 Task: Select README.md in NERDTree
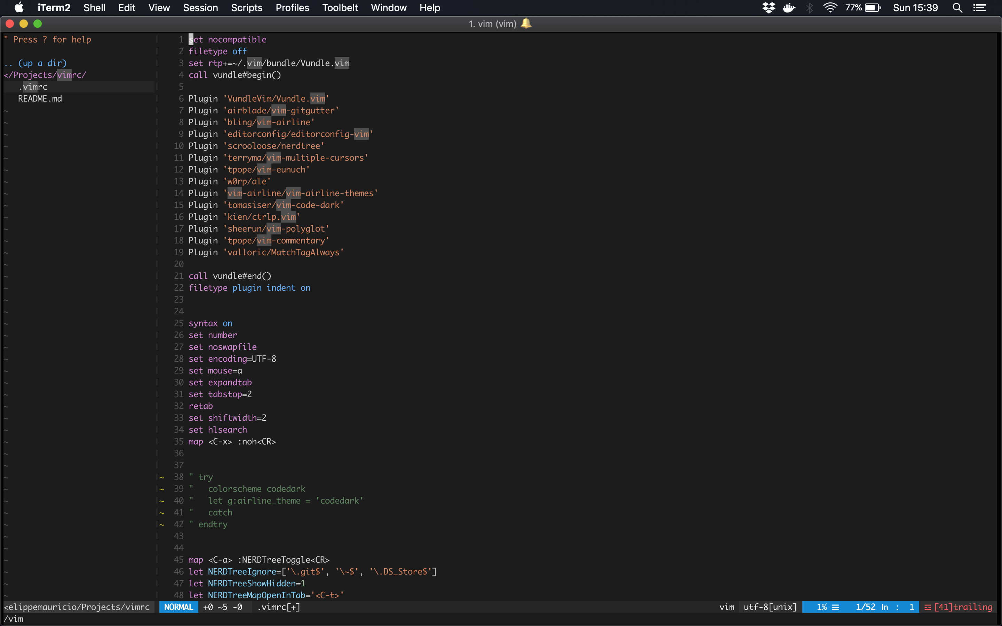click(40, 98)
